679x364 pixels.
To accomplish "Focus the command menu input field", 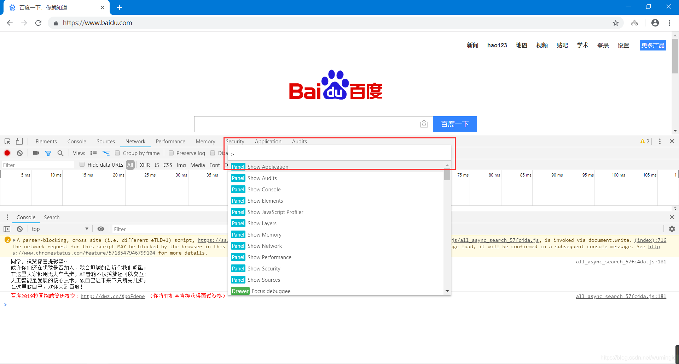I will point(339,154).
